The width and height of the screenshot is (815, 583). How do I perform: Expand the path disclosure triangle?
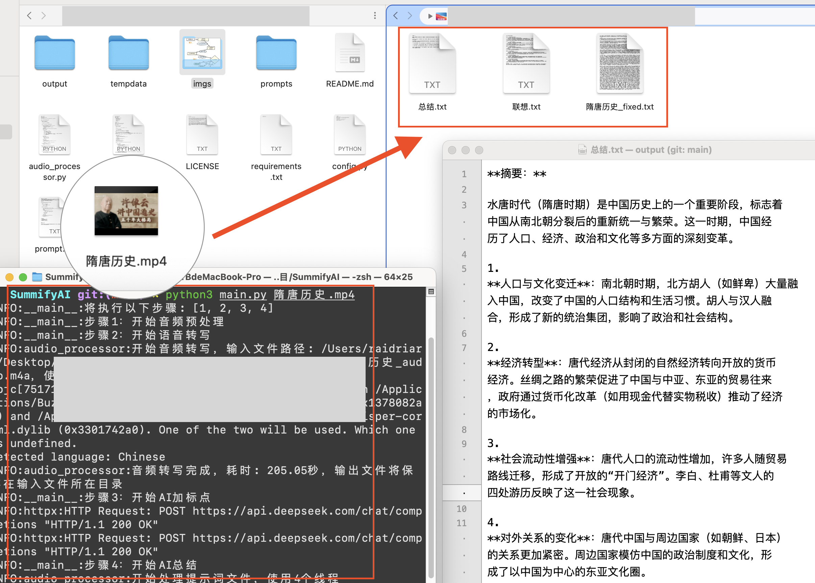pos(430,16)
